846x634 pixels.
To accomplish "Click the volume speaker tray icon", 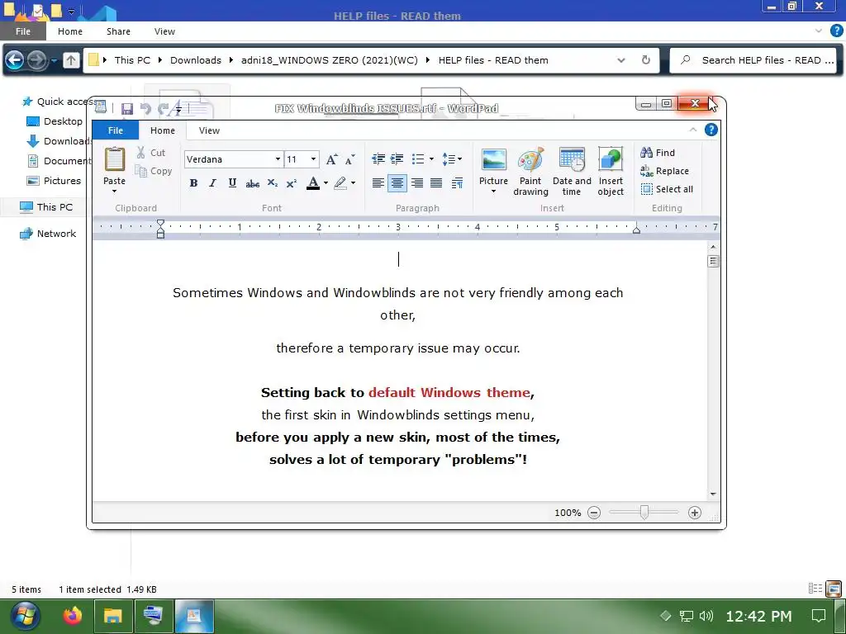I will pos(706,616).
